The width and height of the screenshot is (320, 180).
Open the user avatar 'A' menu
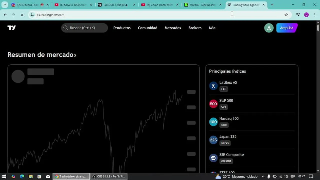269,28
